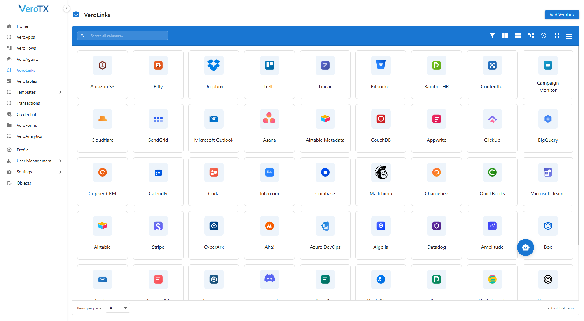Image resolution: width=584 pixels, height=321 pixels.
Task: Click the Microsoft Teams card label
Action: (548, 194)
